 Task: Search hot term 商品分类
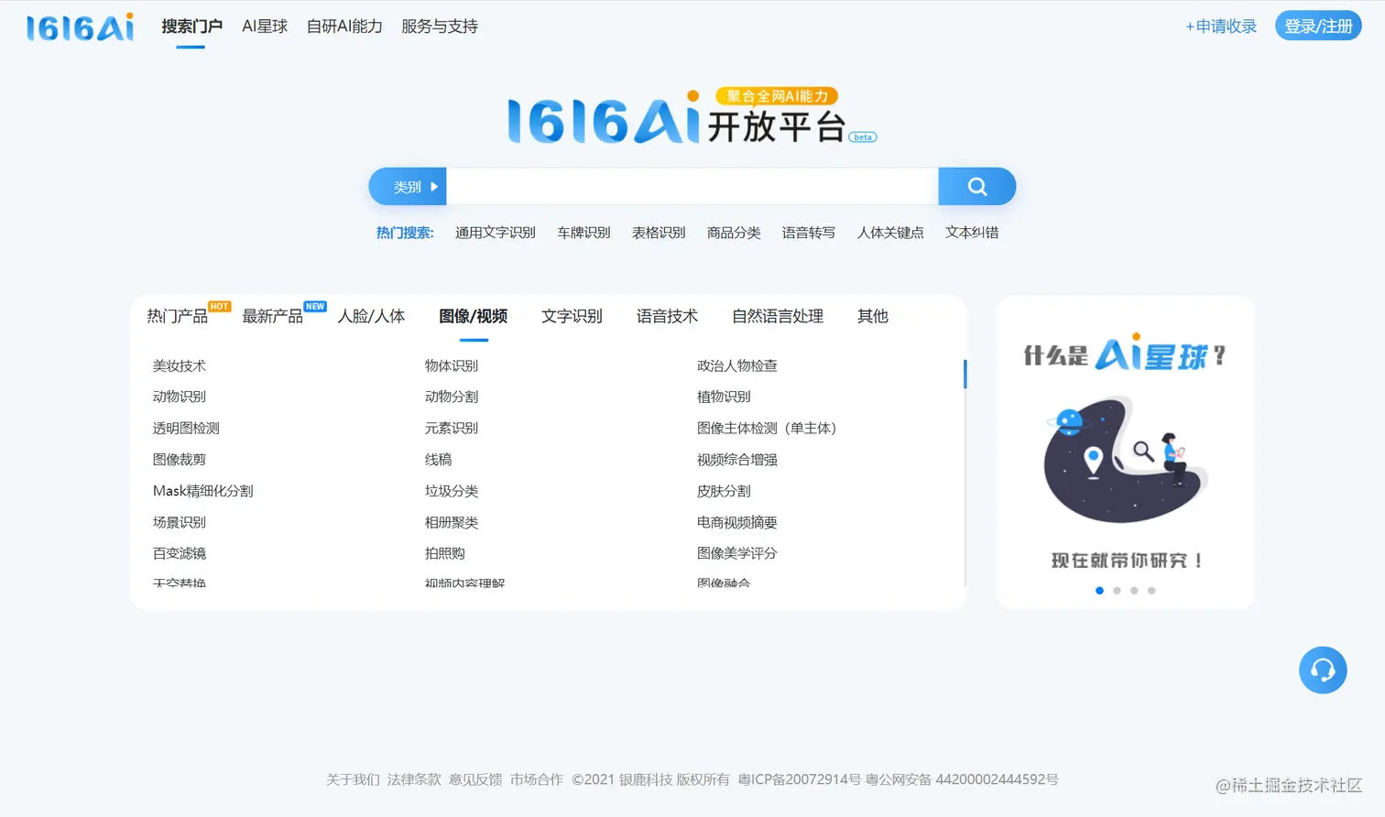(x=734, y=233)
